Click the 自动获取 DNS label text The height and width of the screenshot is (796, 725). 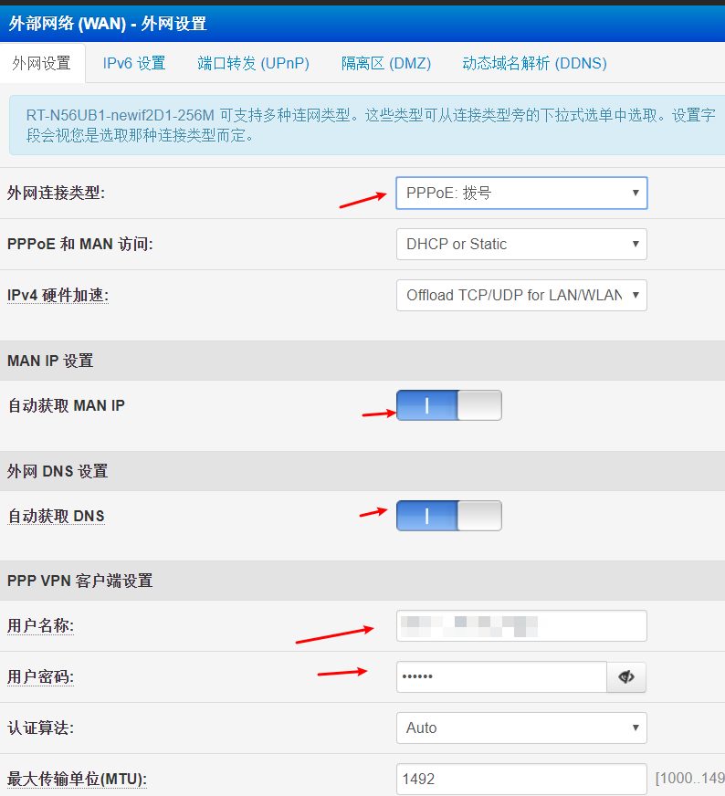56,517
